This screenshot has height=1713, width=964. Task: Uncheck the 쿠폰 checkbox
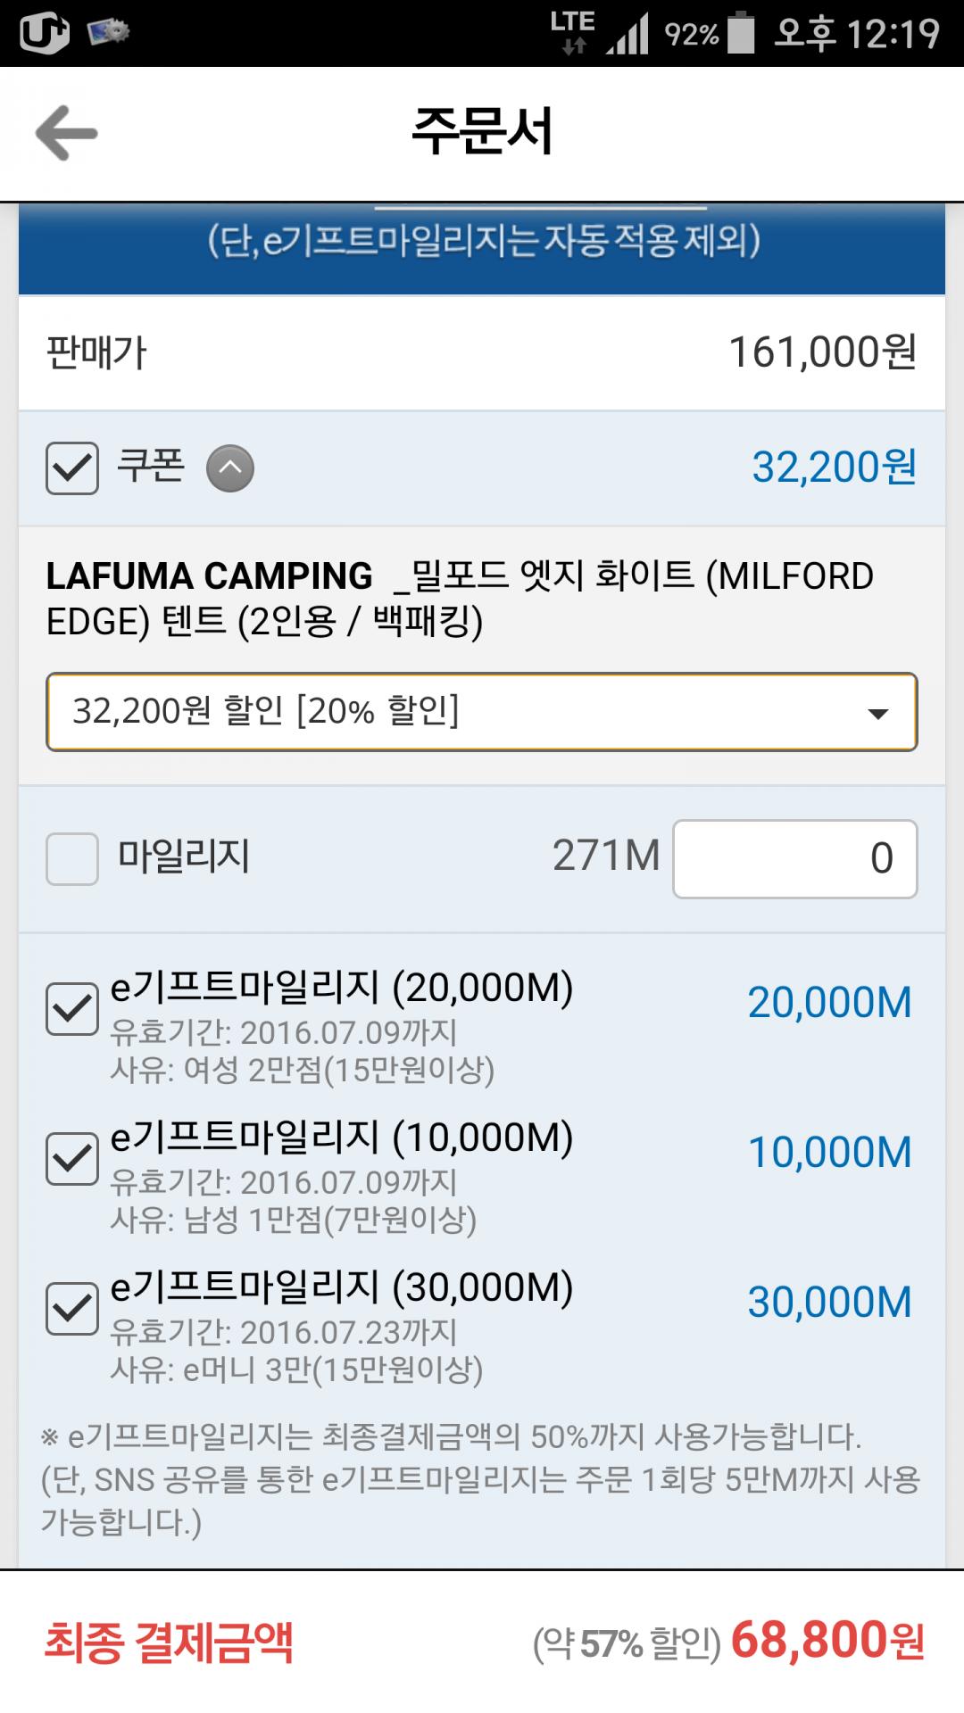72,468
